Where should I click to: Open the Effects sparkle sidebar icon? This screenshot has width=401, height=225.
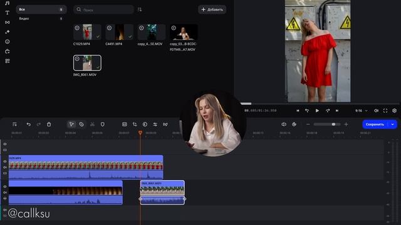pyautogui.click(x=7, y=32)
